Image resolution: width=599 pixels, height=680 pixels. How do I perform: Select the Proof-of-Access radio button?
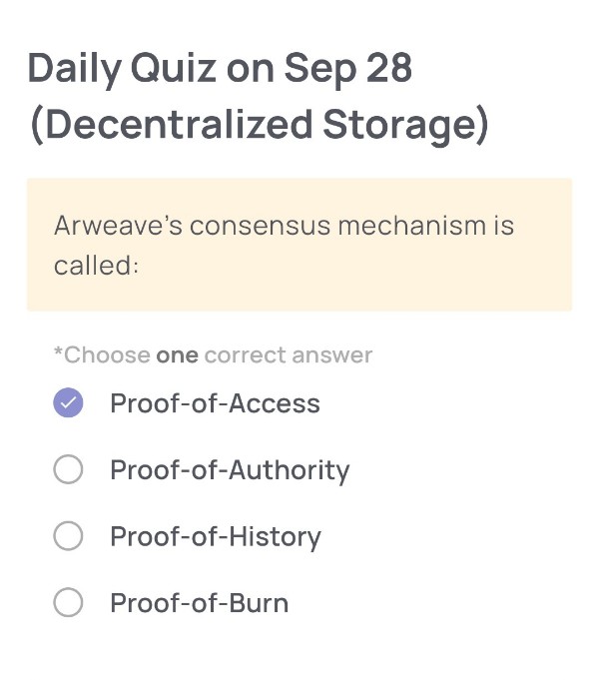[68, 403]
